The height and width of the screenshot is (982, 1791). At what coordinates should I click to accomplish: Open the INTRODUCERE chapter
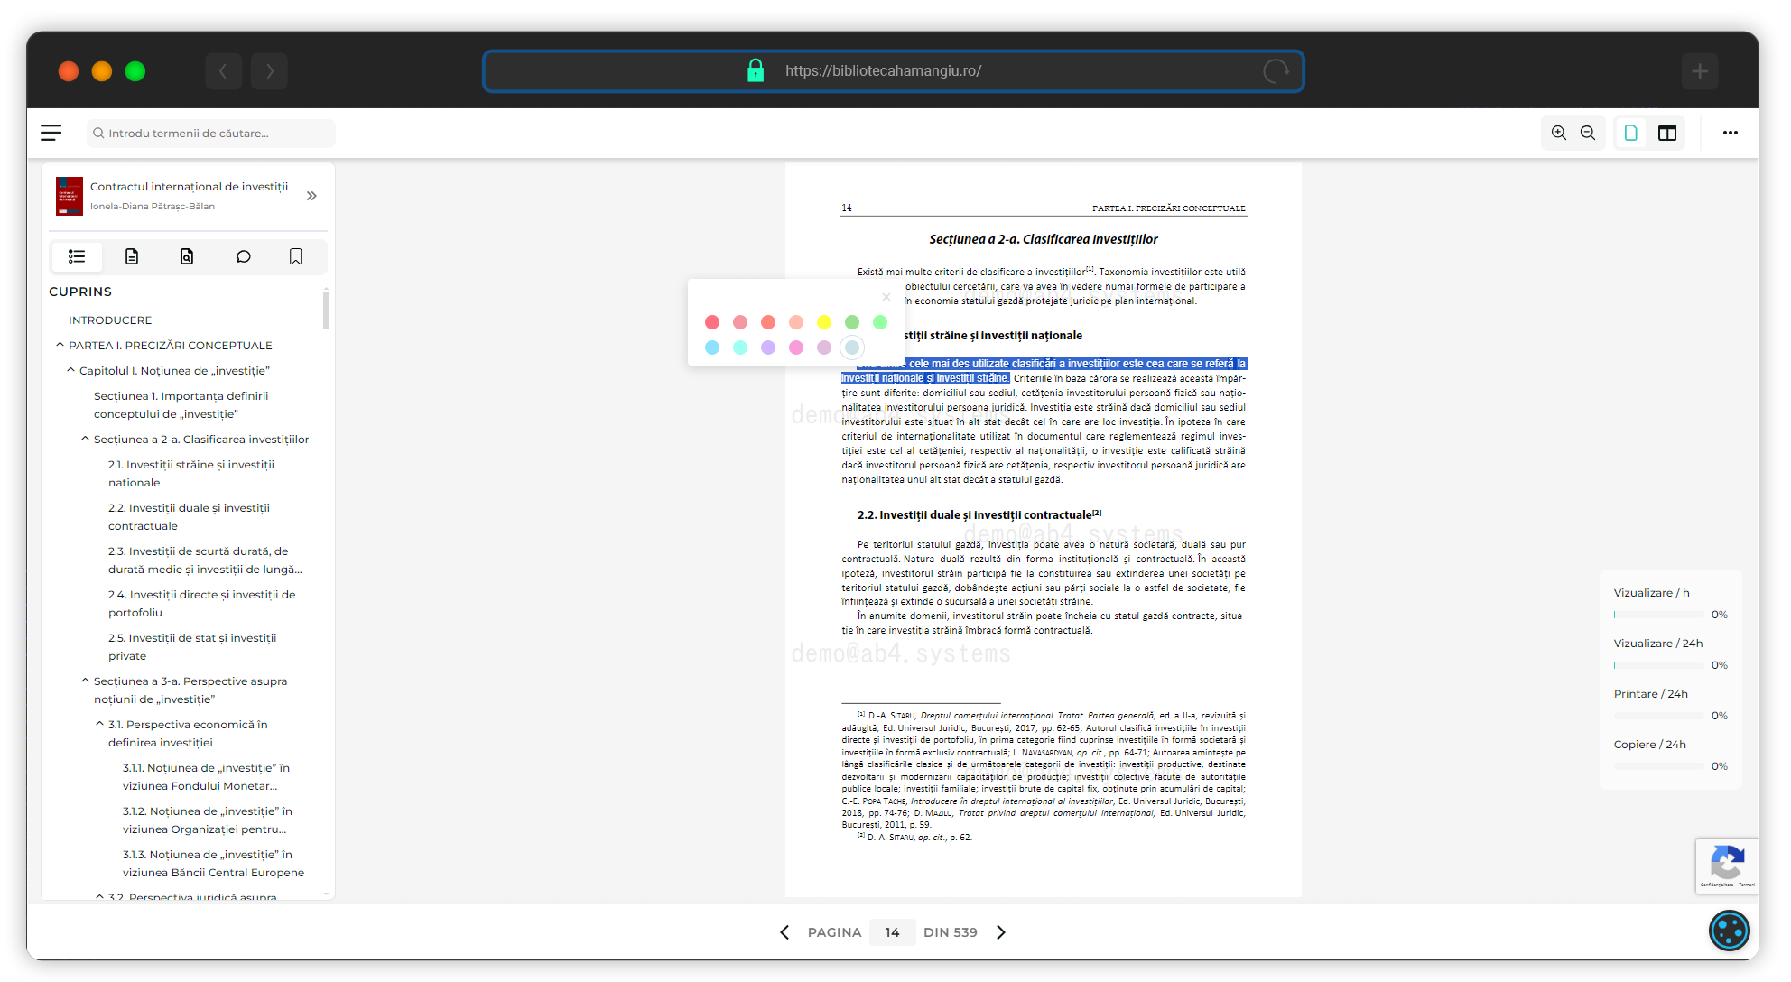(110, 320)
